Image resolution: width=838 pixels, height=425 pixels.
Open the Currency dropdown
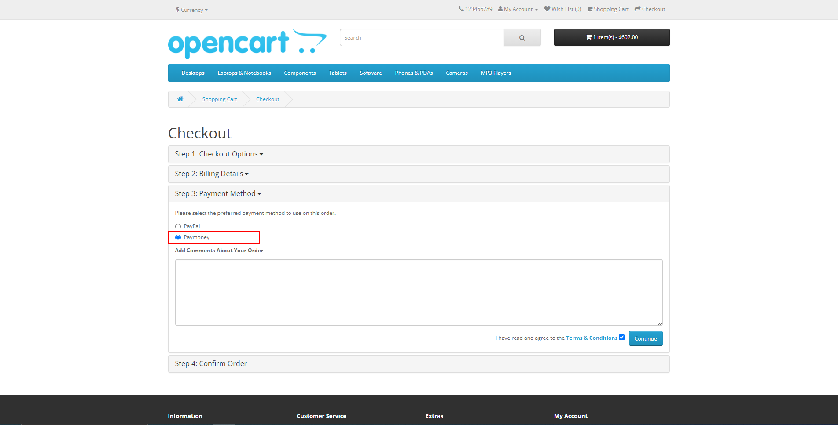[191, 10]
